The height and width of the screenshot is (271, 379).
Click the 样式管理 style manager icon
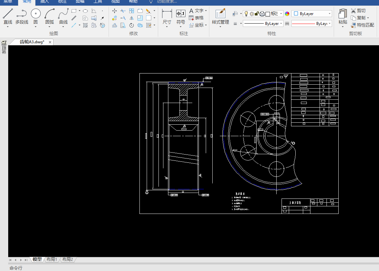(220, 14)
